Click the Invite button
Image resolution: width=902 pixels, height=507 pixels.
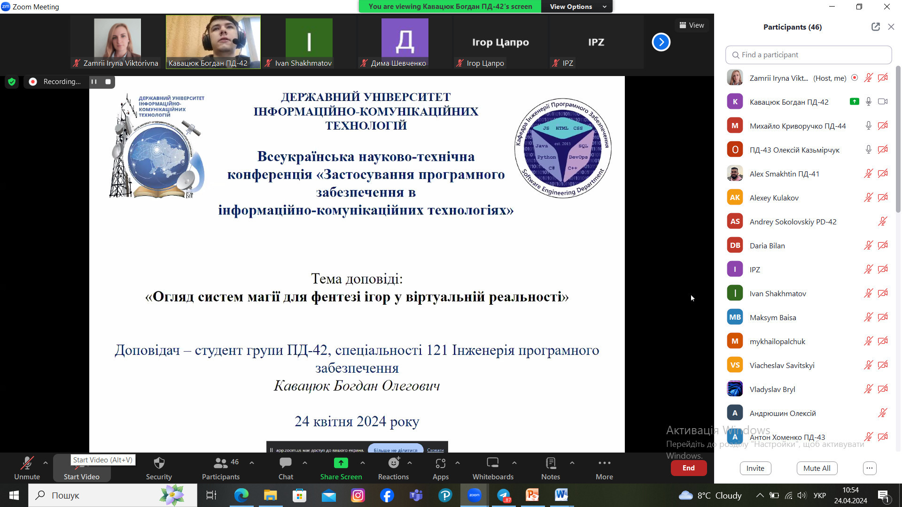coord(755,468)
